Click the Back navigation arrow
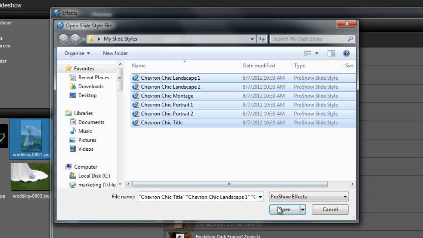The width and height of the screenshot is (423, 238). (63, 39)
